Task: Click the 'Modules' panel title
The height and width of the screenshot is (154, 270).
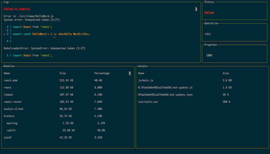Action: point(9,66)
